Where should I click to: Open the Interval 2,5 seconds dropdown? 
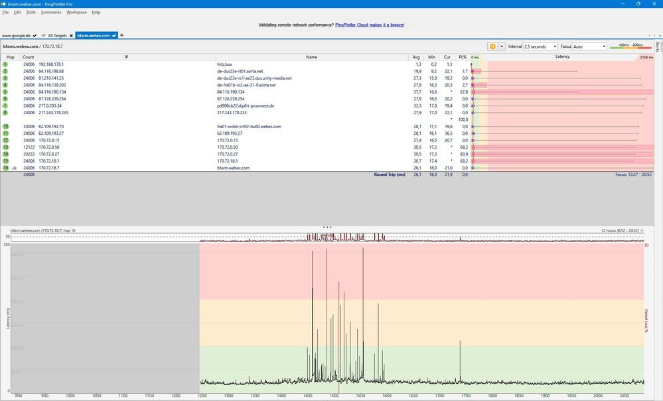tap(540, 46)
